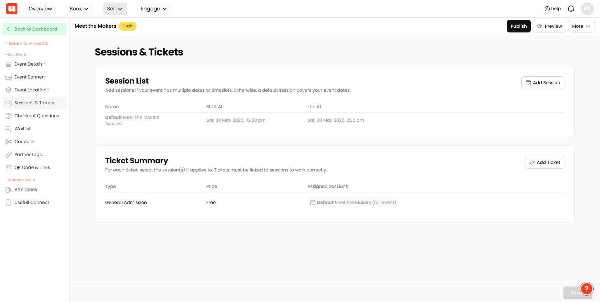
Task: Open the Attendees page
Action: coord(34,189)
